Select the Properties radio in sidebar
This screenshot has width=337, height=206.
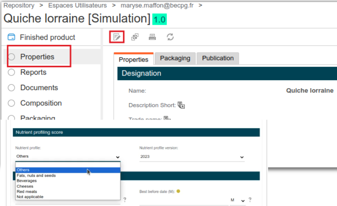(11, 57)
